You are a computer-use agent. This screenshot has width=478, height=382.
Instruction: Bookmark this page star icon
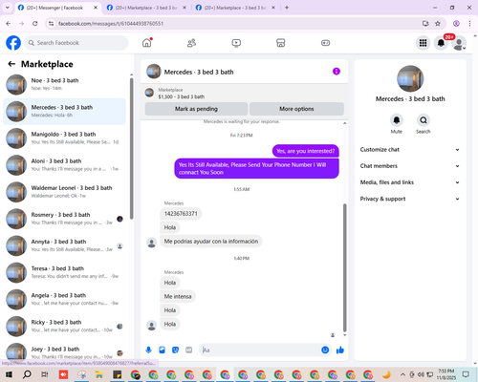pos(438,24)
